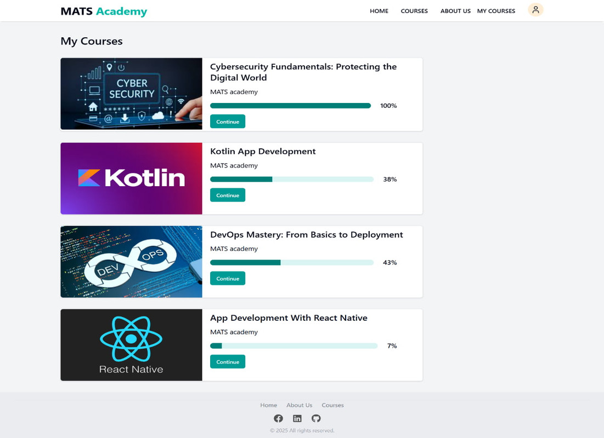Open the GitHub icon in footer
This screenshot has width=604, height=438.
pos(316,418)
